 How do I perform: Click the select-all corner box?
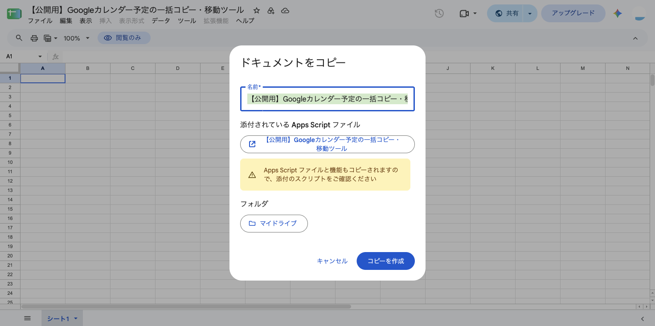pyautogui.click(x=10, y=68)
